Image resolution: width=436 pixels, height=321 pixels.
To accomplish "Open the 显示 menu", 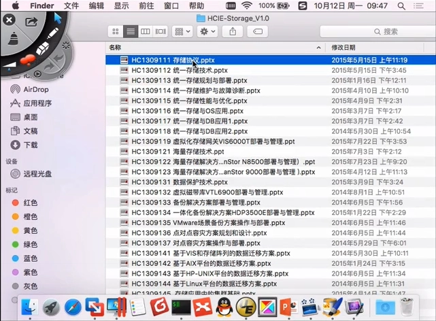I will 121,5.
